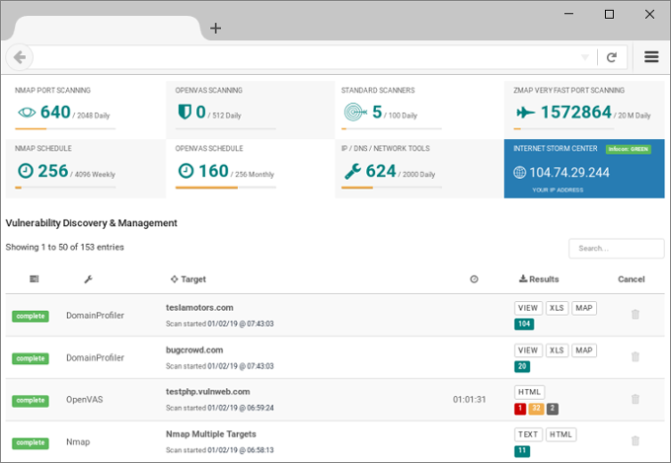Click the 640 Nmap port scanning count
This screenshot has height=463, width=671.
tap(55, 113)
